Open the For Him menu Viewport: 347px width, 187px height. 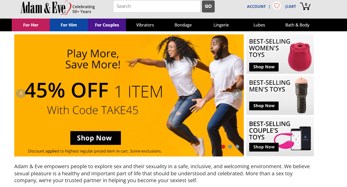click(x=69, y=25)
